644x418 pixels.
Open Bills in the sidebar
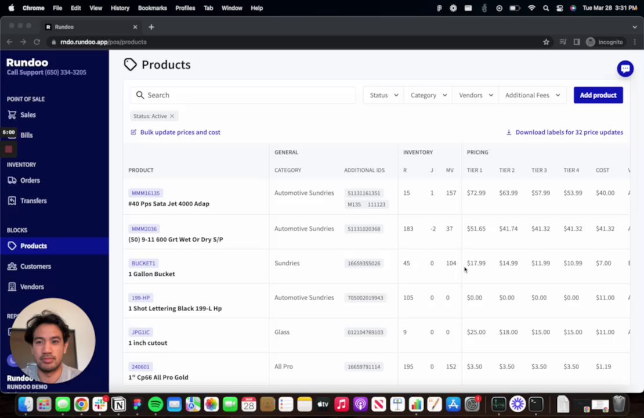tap(26, 135)
